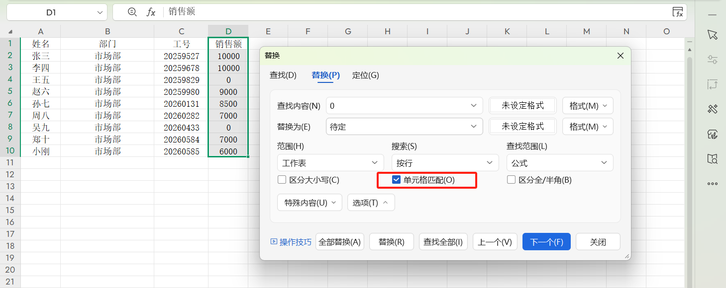Click the magic wand icon in right sidebar
The height and width of the screenshot is (288, 726).
tap(713, 109)
